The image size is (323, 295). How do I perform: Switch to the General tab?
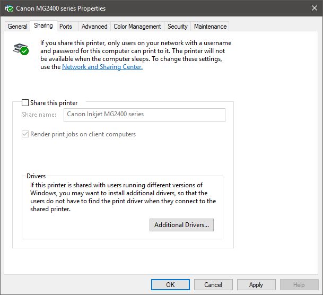(18, 27)
